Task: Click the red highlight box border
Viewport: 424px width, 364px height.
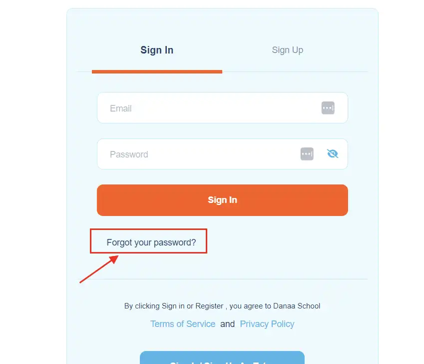Action: 148,229
